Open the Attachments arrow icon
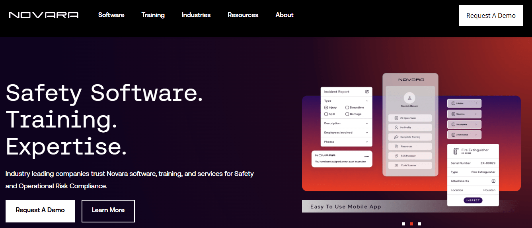Screen dimensions: 532x228 pyautogui.click(x=493, y=181)
